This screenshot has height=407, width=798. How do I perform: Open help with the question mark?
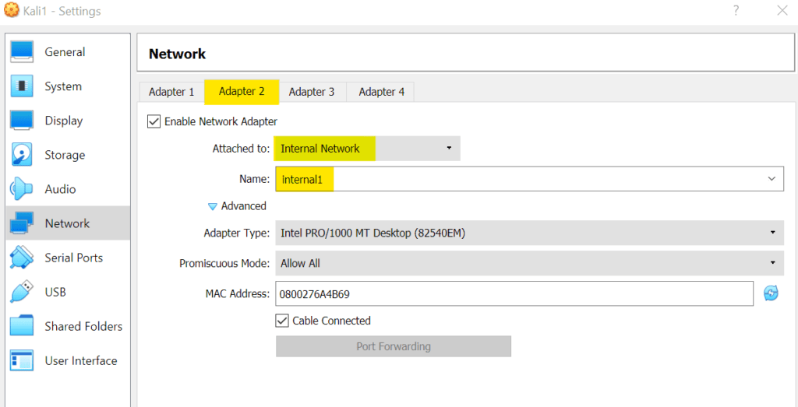(x=736, y=11)
